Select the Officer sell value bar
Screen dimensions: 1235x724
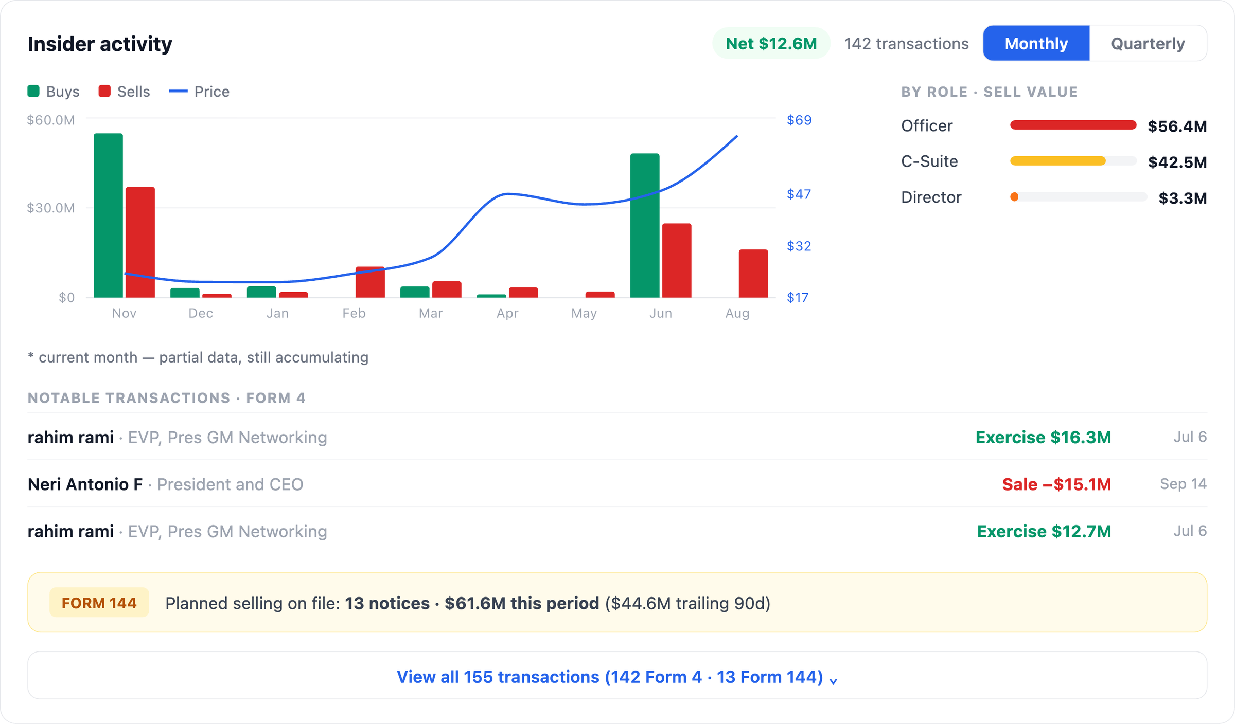tap(1073, 125)
